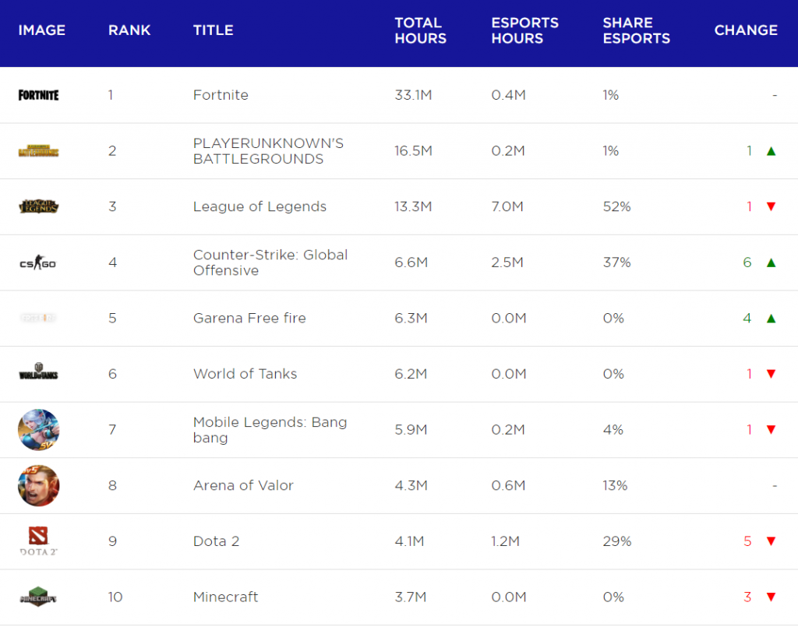Select the 0.6M esports hours value
The image size is (798, 627).
(508, 485)
